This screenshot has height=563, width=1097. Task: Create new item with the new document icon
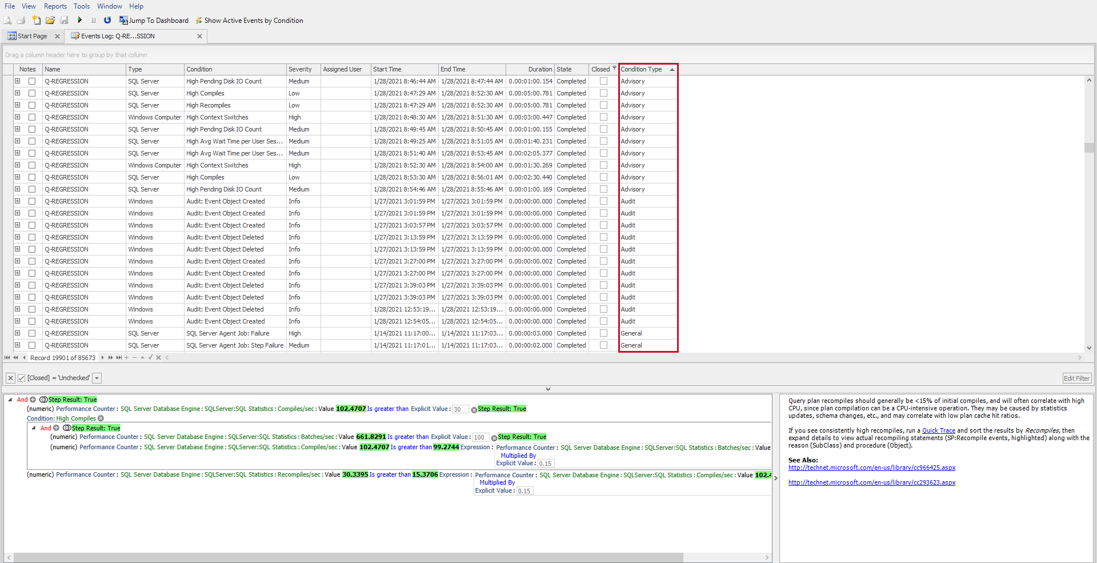click(37, 20)
